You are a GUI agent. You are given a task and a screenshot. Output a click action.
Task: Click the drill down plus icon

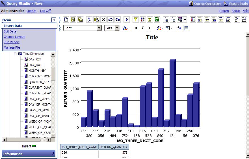166,19
